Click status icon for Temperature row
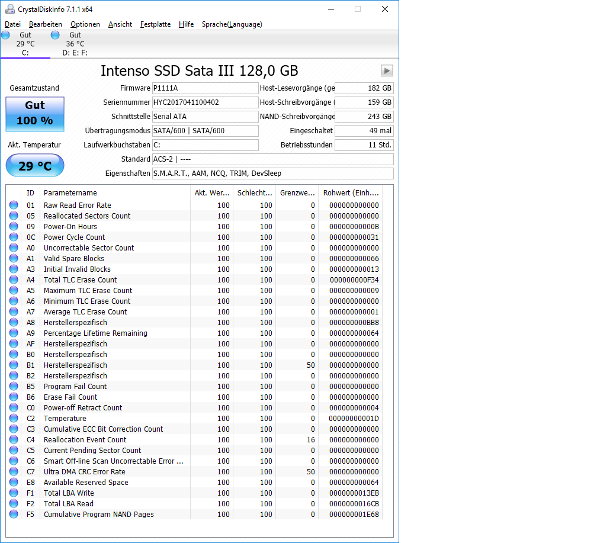The width and height of the screenshot is (597, 543). [x=14, y=418]
